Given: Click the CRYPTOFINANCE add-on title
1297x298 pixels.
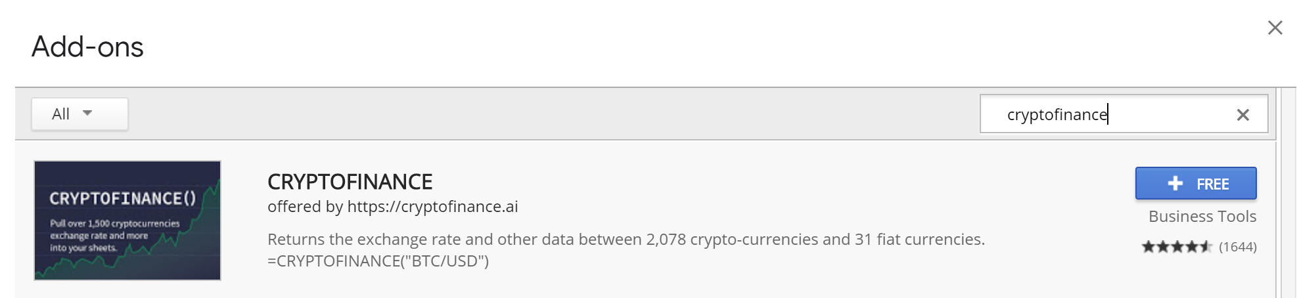Looking at the screenshot, I should click(x=350, y=182).
